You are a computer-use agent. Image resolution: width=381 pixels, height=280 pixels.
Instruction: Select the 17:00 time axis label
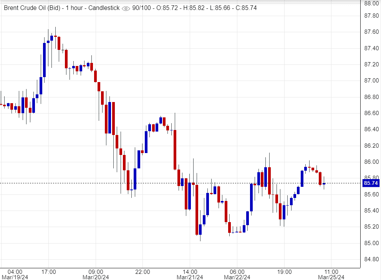tap(49, 272)
